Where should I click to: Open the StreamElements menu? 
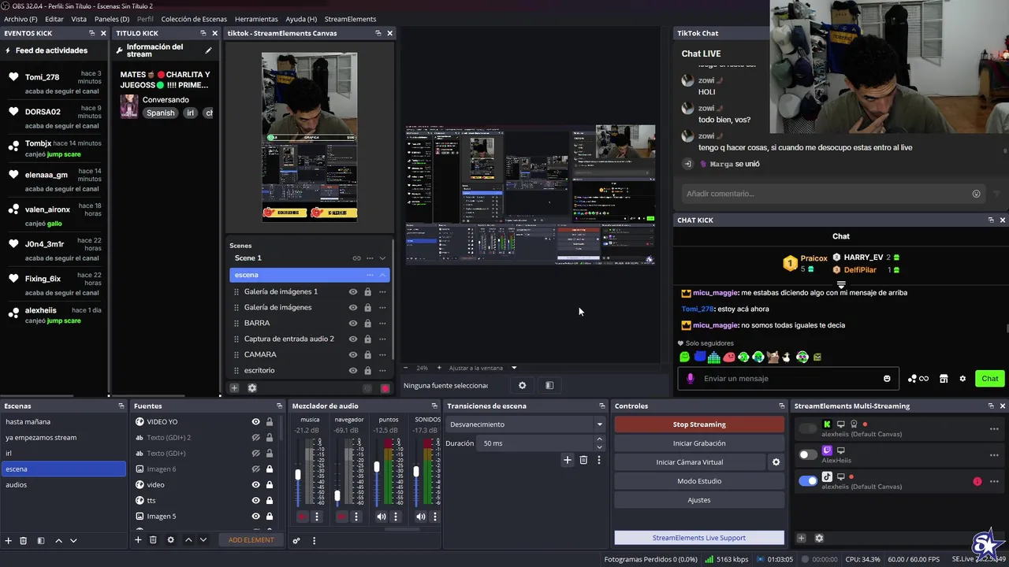pyautogui.click(x=350, y=19)
